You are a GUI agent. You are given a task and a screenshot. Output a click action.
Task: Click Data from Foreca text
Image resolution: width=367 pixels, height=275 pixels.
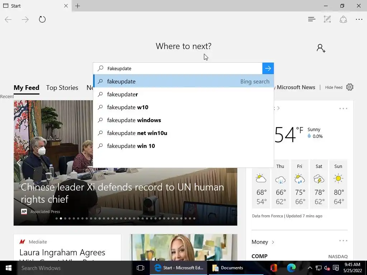(x=267, y=216)
